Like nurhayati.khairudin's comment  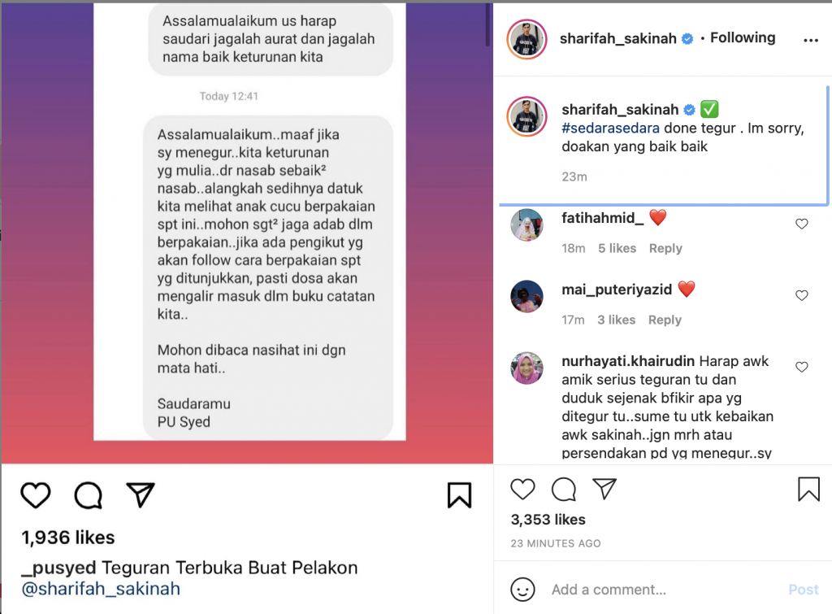point(802,367)
